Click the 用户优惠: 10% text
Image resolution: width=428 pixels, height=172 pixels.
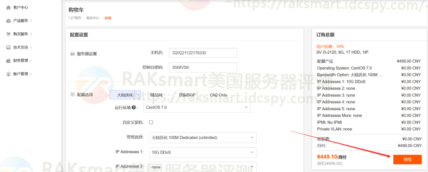330,47
